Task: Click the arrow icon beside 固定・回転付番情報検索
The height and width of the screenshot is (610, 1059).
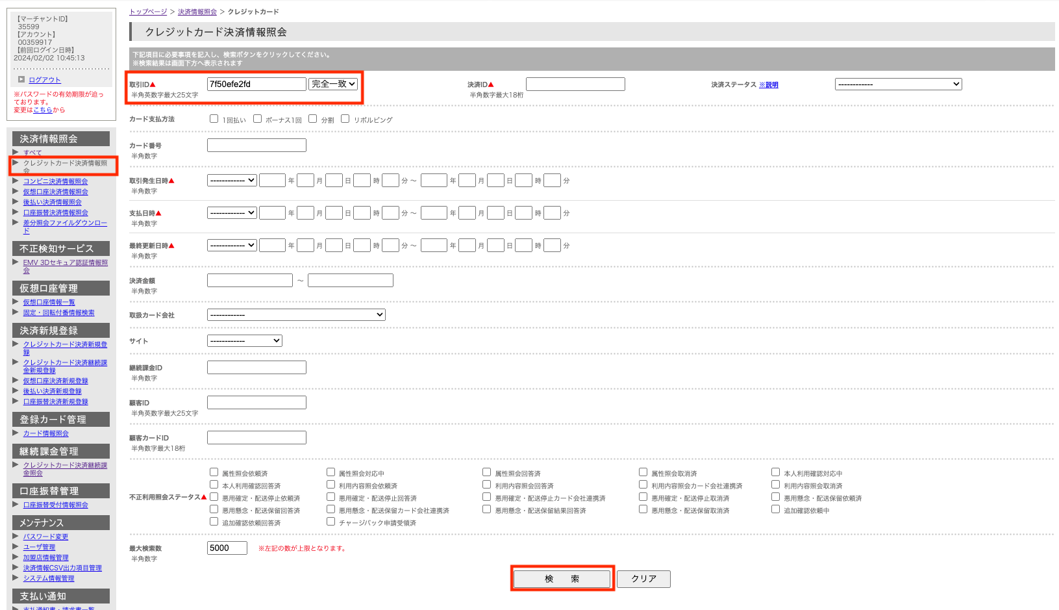Action: pos(16,312)
